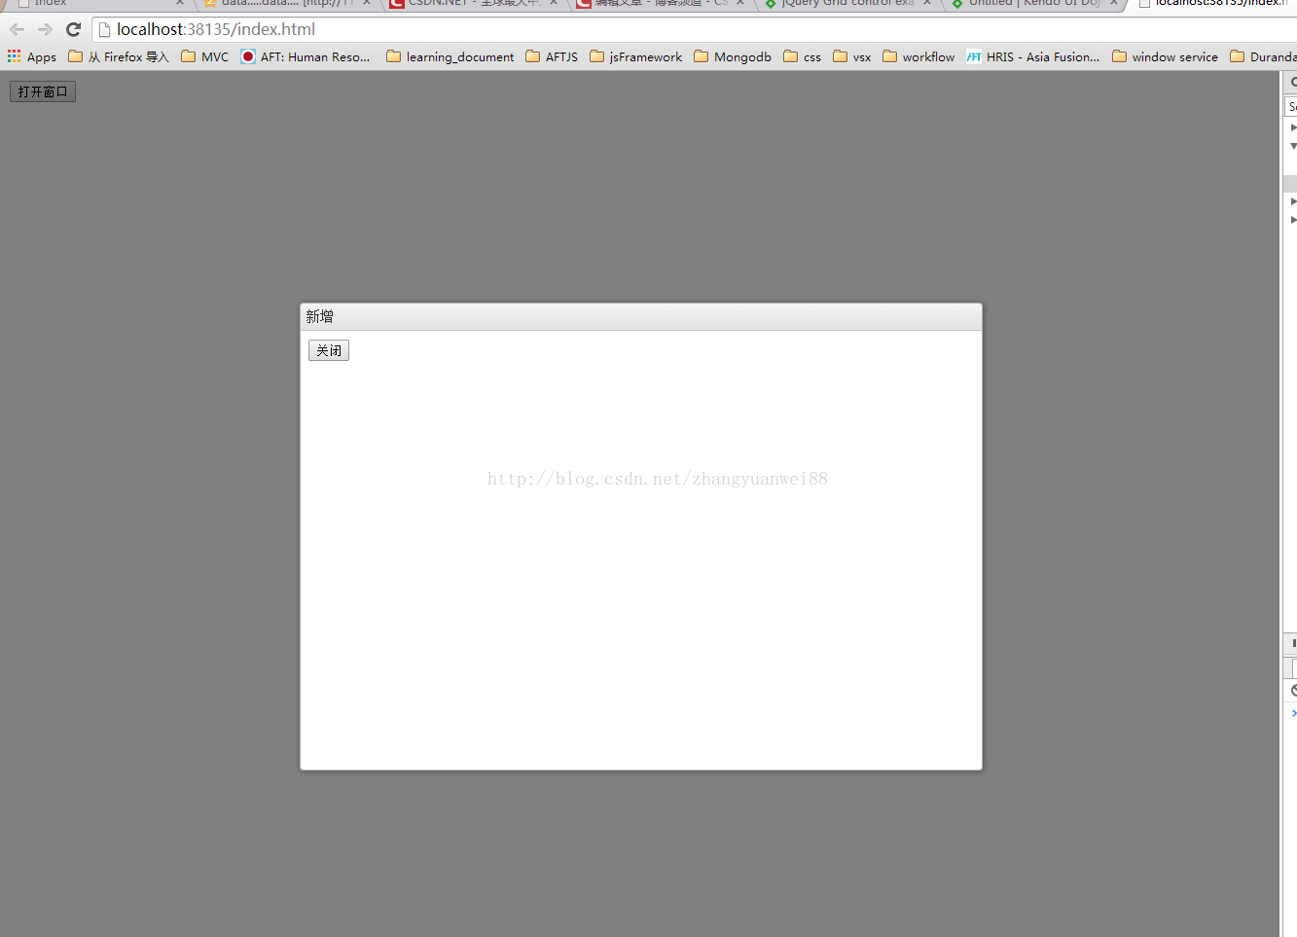
Task: Reload the page with the refresh icon
Action: coord(73,29)
